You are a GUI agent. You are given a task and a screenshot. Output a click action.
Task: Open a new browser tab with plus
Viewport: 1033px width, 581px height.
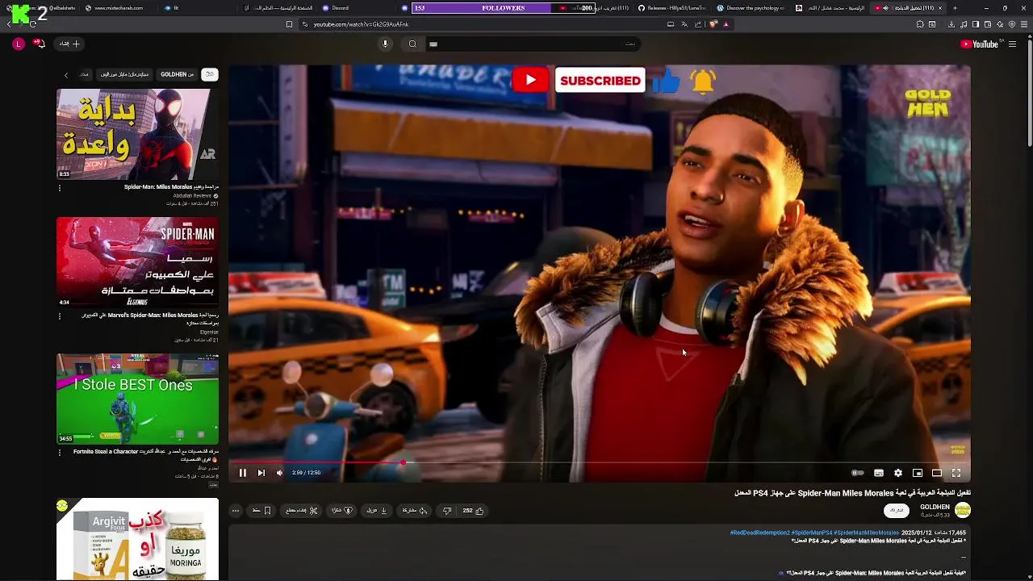(955, 8)
